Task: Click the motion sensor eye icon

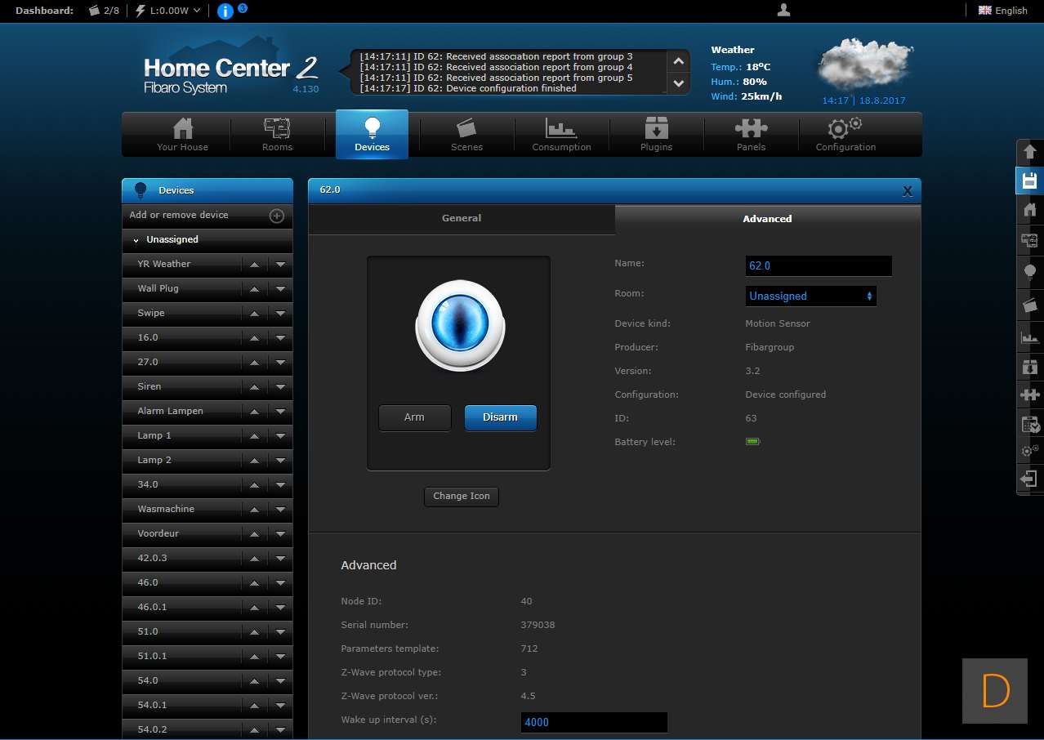Action: coord(458,326)
